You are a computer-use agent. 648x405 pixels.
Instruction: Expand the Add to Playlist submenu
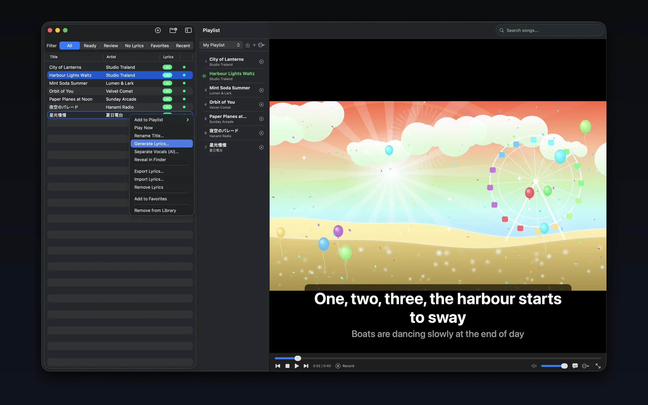tap(161, 120)
